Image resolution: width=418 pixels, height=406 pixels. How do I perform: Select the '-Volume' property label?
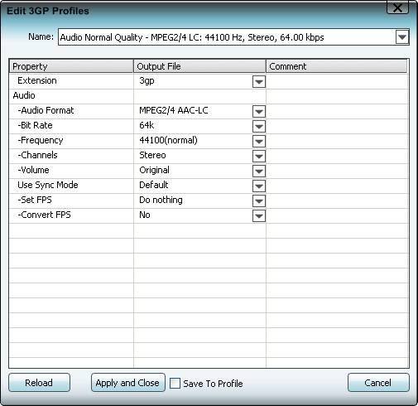33,170
